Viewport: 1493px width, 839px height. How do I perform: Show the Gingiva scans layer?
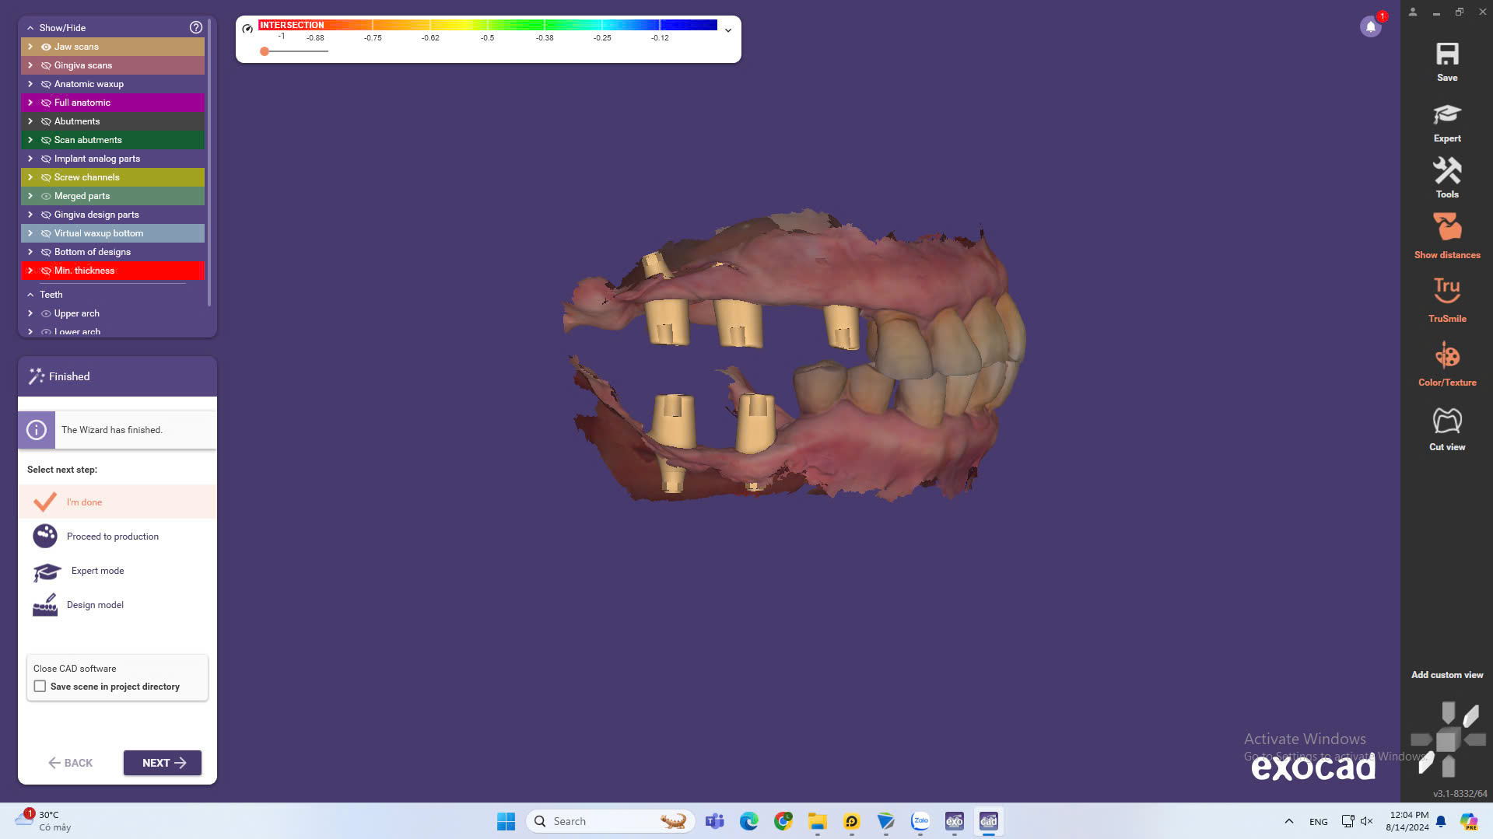[46, 65]
